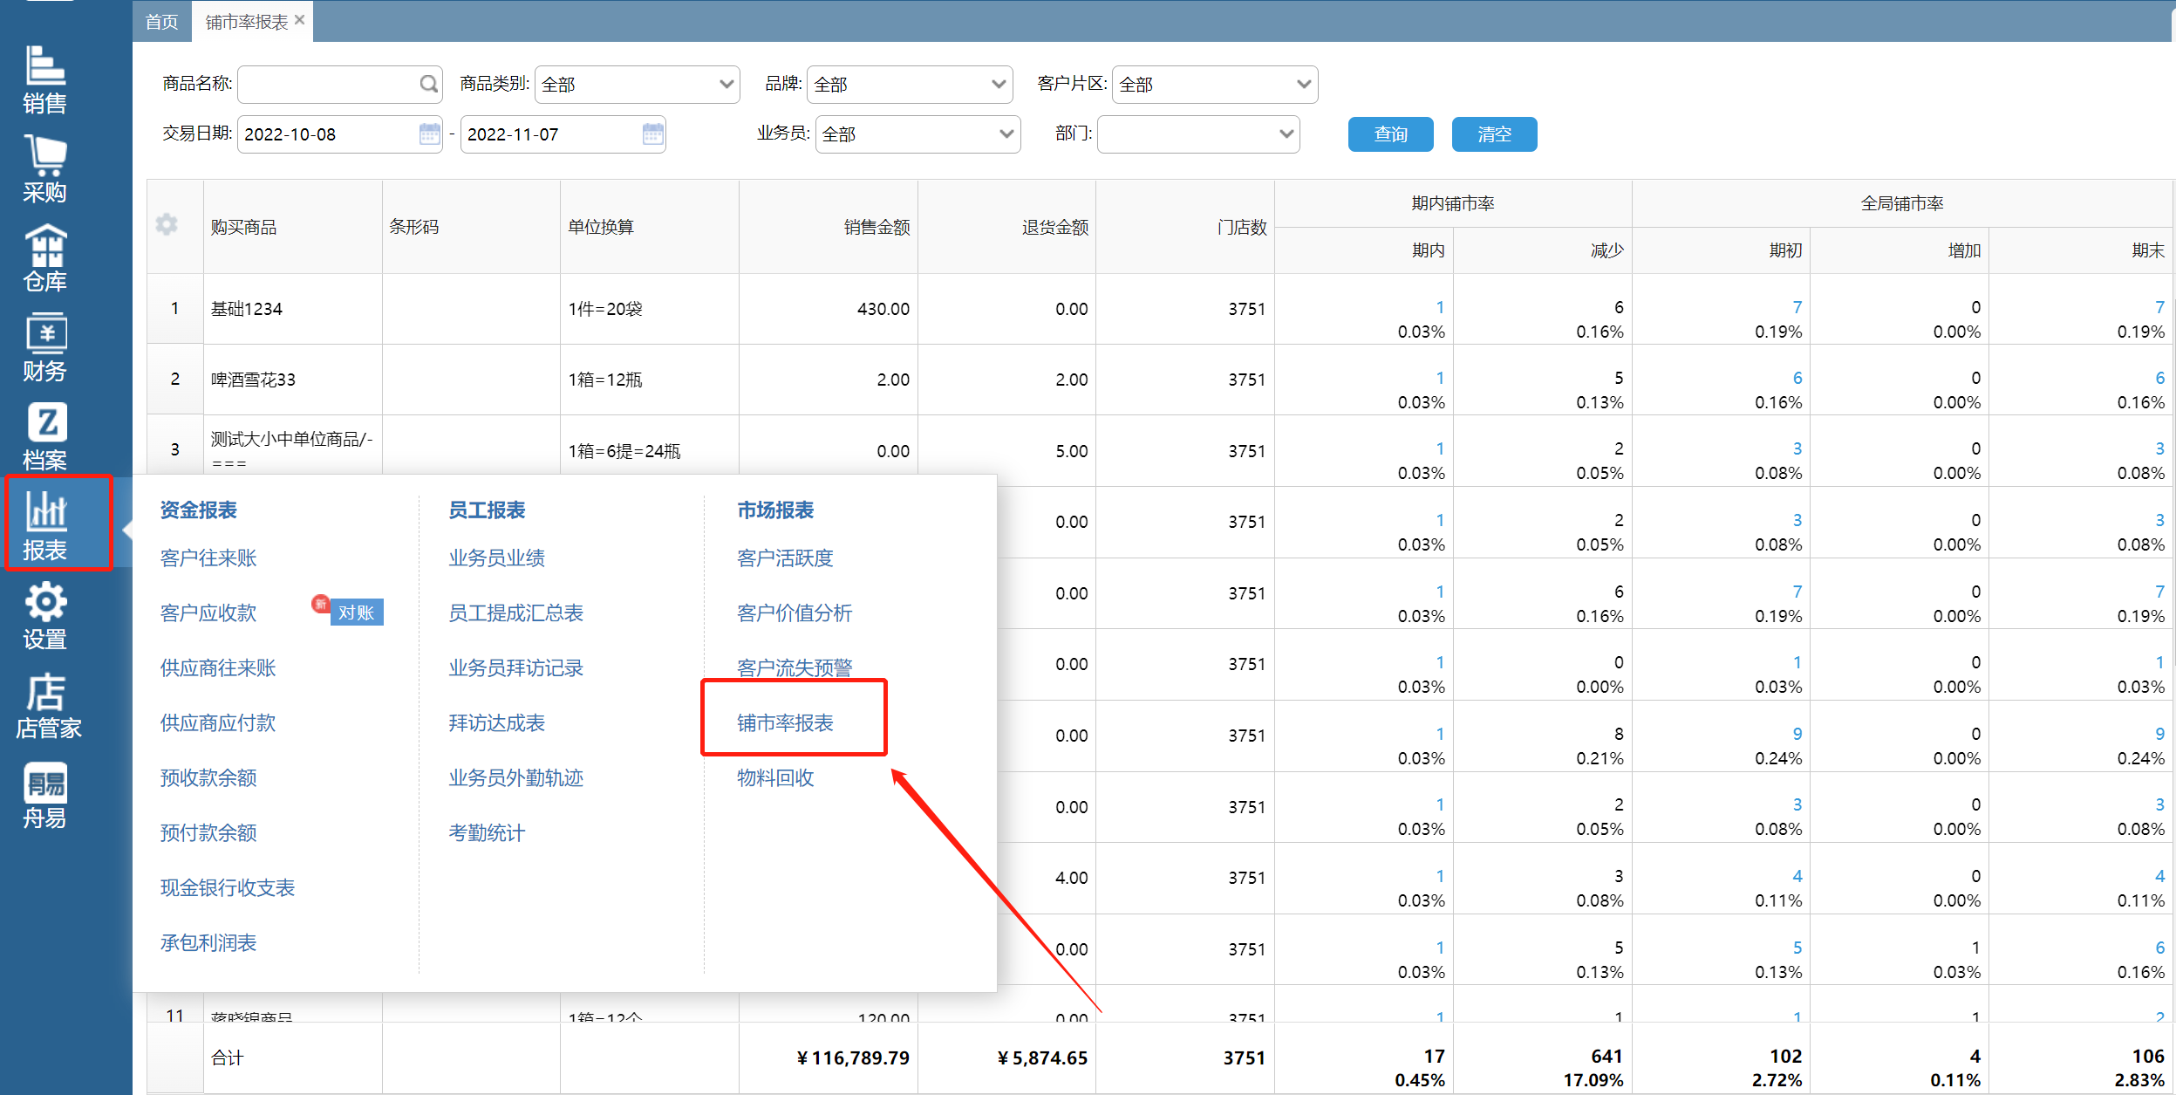This screenshot has width=2176, height=1095.
Task: Open the end date calendar picker
Action: (x=653, y=133)
